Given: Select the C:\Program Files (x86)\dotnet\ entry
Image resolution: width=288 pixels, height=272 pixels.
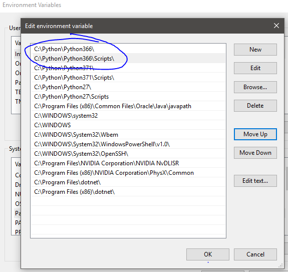Looking at the screenshot, I should click(x=128, y=192).
